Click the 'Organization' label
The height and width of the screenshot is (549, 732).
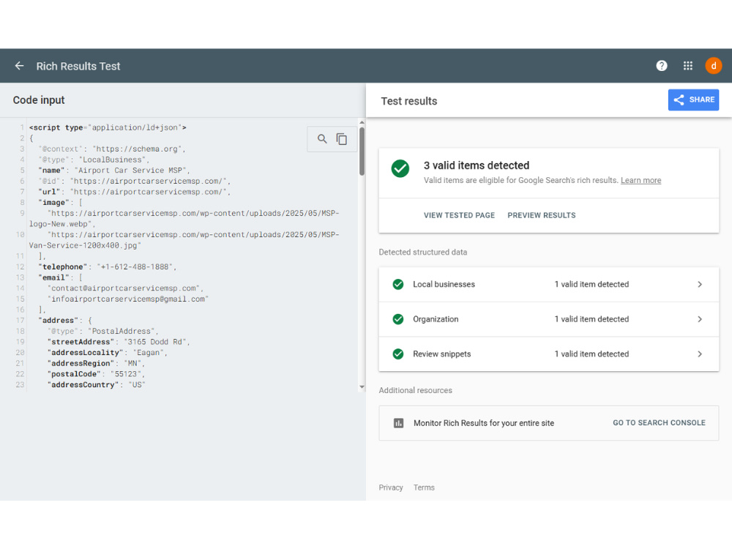(436, 319)
